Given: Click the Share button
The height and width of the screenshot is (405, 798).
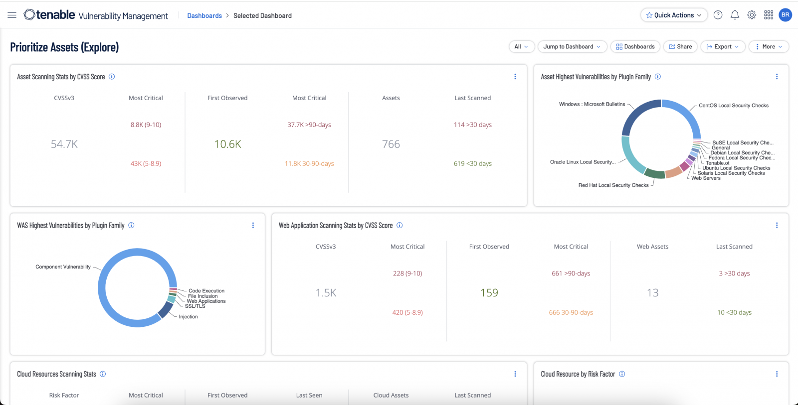Looking at the screenshot, I should pyautogui.click(x=680, y=47).
